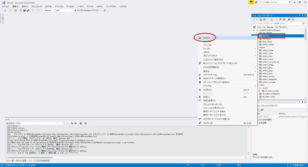Select ビルド(U) in the context menu
Viewport: 308px width, 167px height.
(x=227, y=38)
